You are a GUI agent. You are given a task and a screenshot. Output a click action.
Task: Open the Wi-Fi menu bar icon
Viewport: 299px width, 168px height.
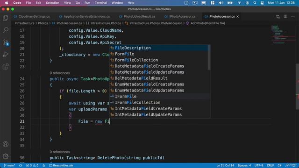click(x=239, y=3)
